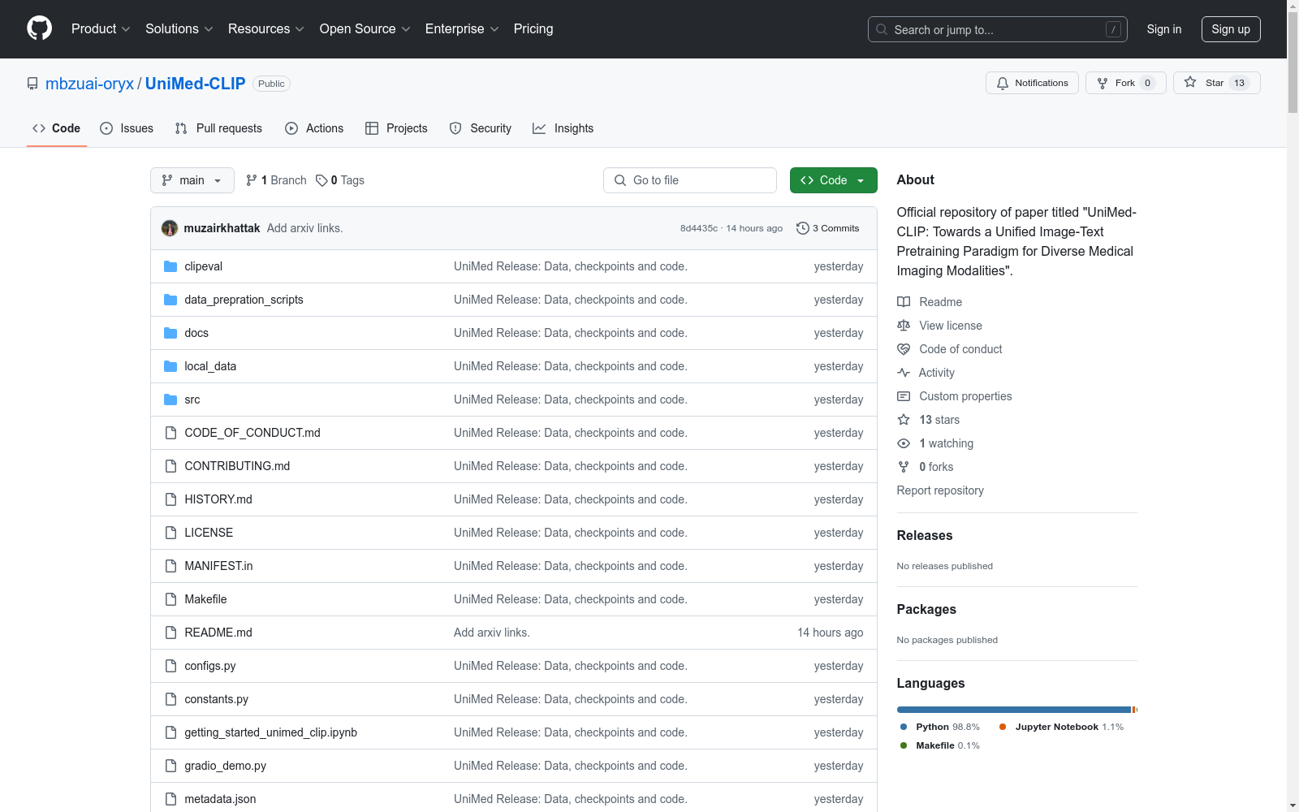Screen dimensions: 1299x812
Task: Expand the Resources menu
Action: tap(266, 28)
